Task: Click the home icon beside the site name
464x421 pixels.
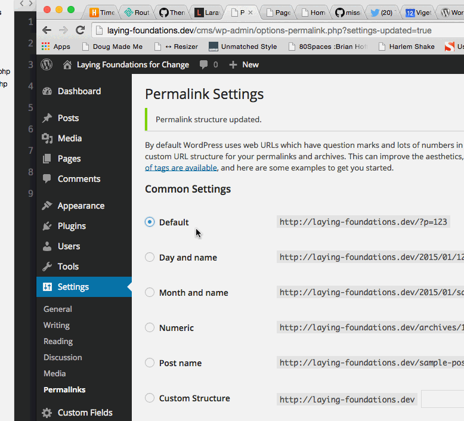Action: click(x=67, y=65)
